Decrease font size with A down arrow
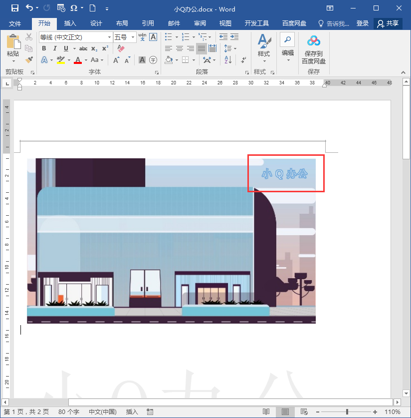The image size is (411, 418). 128,60
